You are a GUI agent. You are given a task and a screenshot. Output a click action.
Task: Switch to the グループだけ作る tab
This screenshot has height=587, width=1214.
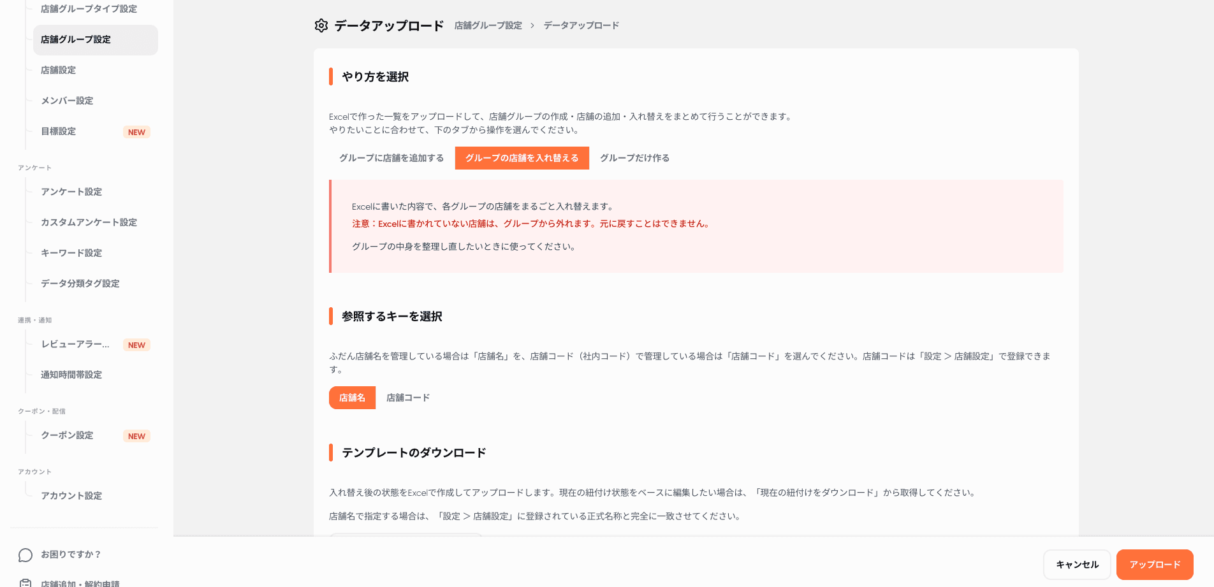634,158
